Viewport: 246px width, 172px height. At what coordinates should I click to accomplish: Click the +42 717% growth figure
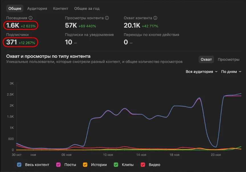pyautogui.click(x=150, y=26)
